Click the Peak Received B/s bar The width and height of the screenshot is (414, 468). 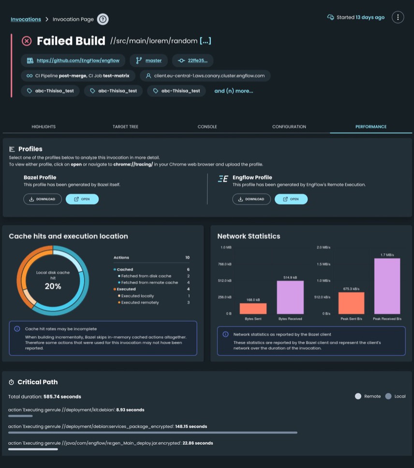(x=387, y=286)
